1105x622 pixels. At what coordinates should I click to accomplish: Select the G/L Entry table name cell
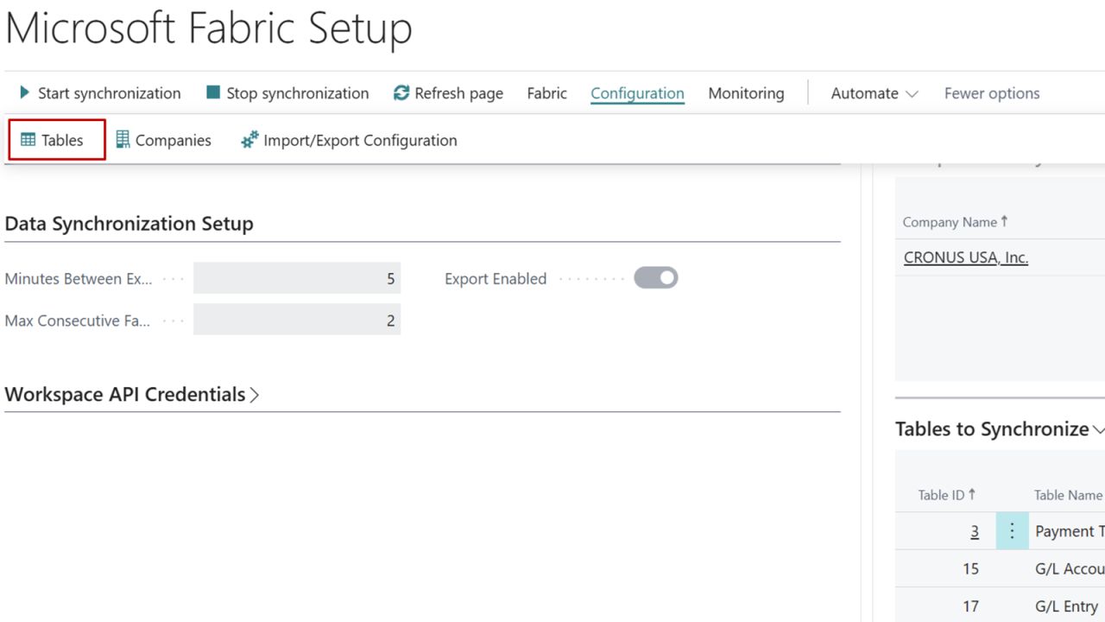click(1067, 606)
